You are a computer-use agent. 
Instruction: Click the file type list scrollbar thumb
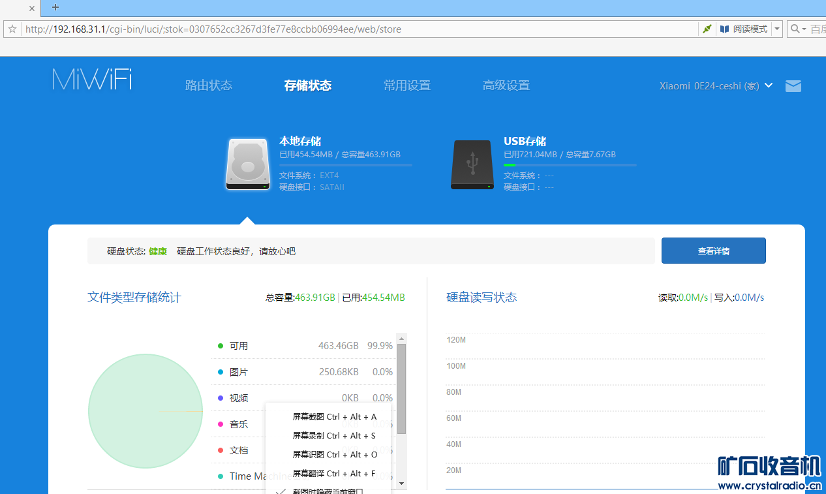(402, 389)
